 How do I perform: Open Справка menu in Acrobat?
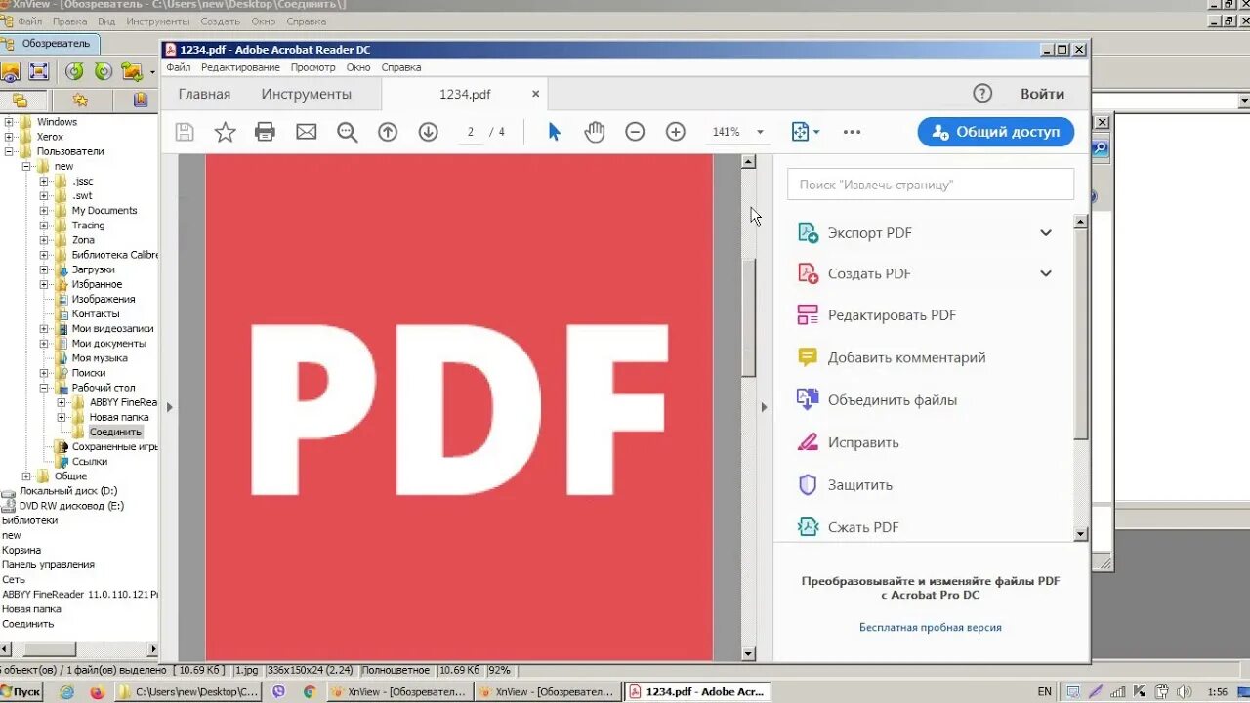point(400,67)
